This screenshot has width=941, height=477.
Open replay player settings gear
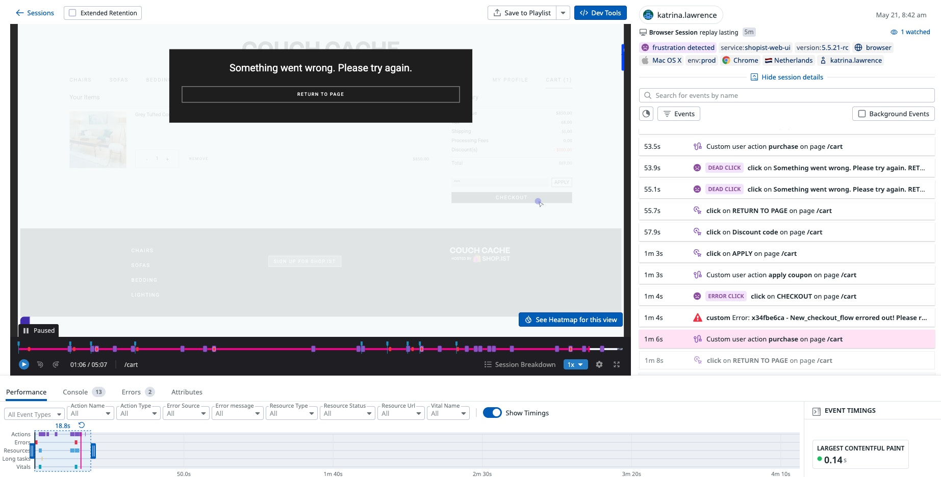(x=599, y=364)
